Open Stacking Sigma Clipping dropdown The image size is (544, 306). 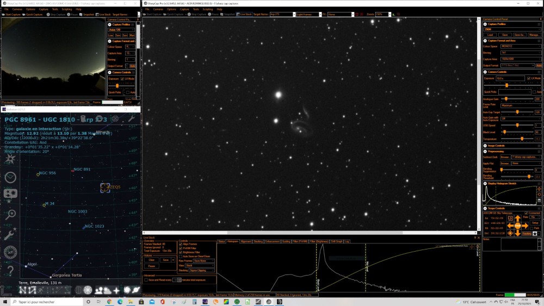point(201,270)
